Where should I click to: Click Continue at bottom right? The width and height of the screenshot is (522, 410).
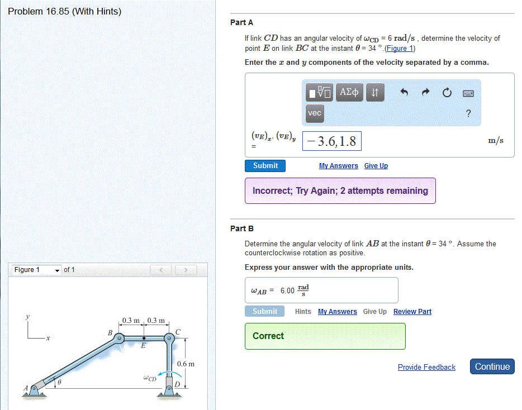click(x=492, y=366)
